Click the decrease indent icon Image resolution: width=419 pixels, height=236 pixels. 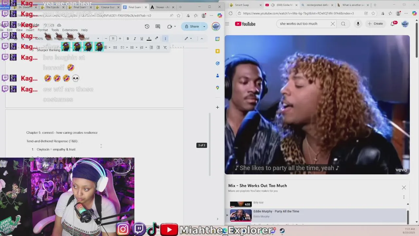coord(151,48)
